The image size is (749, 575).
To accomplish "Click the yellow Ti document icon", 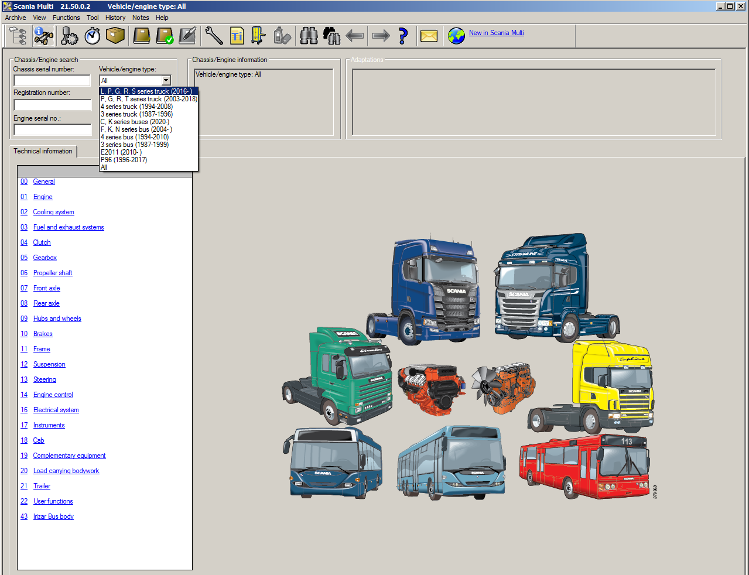I will tap(237, 36).
